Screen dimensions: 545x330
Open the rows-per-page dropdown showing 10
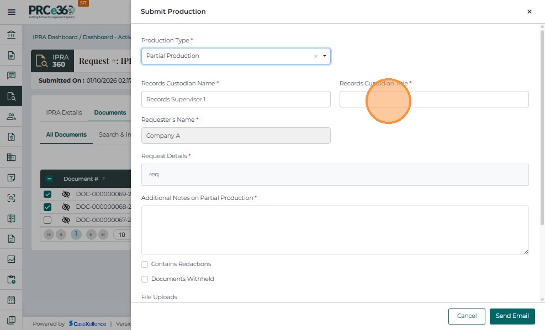(122, 235)
